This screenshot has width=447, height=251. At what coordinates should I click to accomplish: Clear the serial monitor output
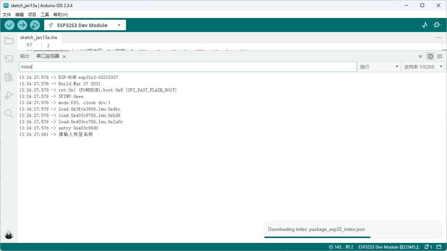click(440, 56)
